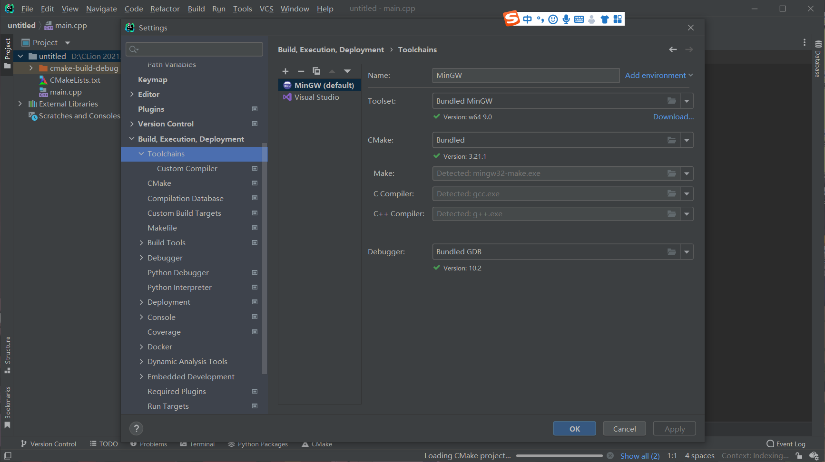The width and height of the screenshot is (825, 462).
Task: Open the Structure tool window
Action: (8, 355)
